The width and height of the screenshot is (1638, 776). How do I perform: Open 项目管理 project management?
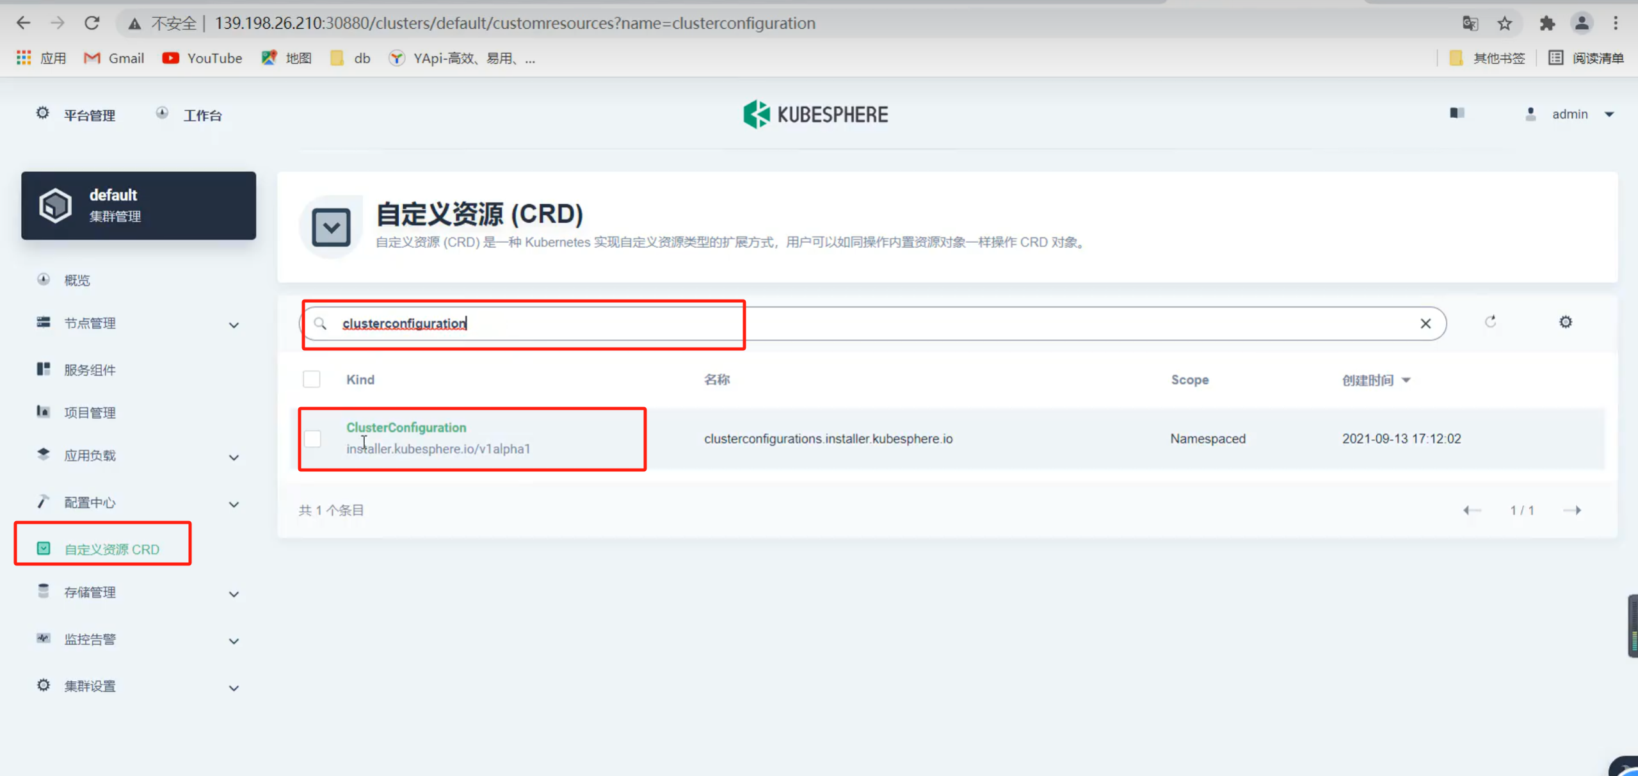pos(90,413)
